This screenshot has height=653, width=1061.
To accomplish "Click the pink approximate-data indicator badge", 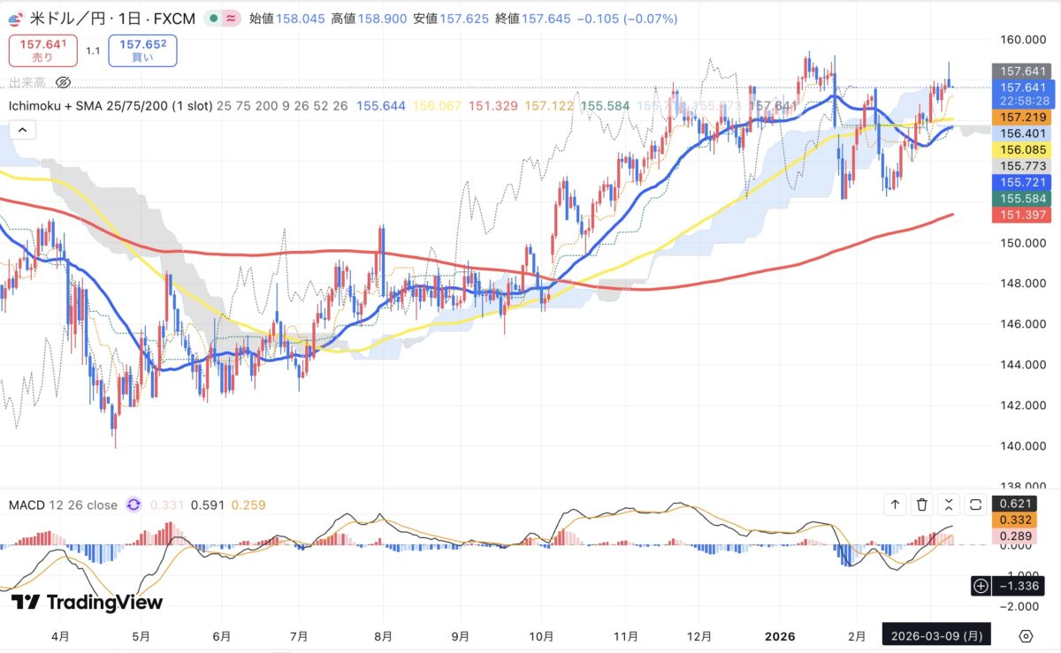I will click(x=232, y=18).
